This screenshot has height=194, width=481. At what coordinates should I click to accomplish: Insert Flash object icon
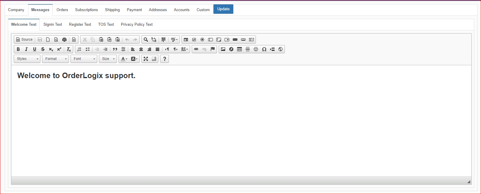pyautogui.click(x=231, y=49)
